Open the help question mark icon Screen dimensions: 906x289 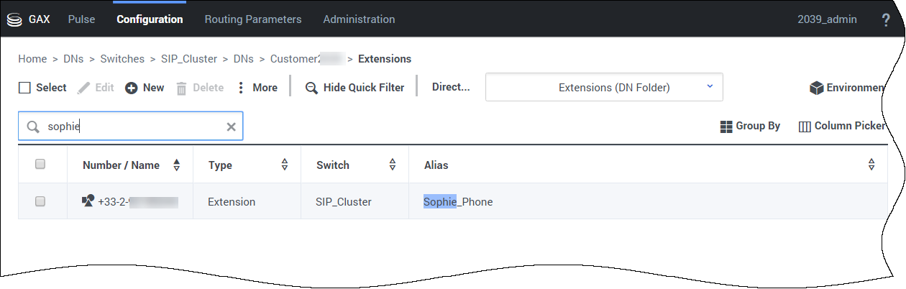[x=886, y=20]
